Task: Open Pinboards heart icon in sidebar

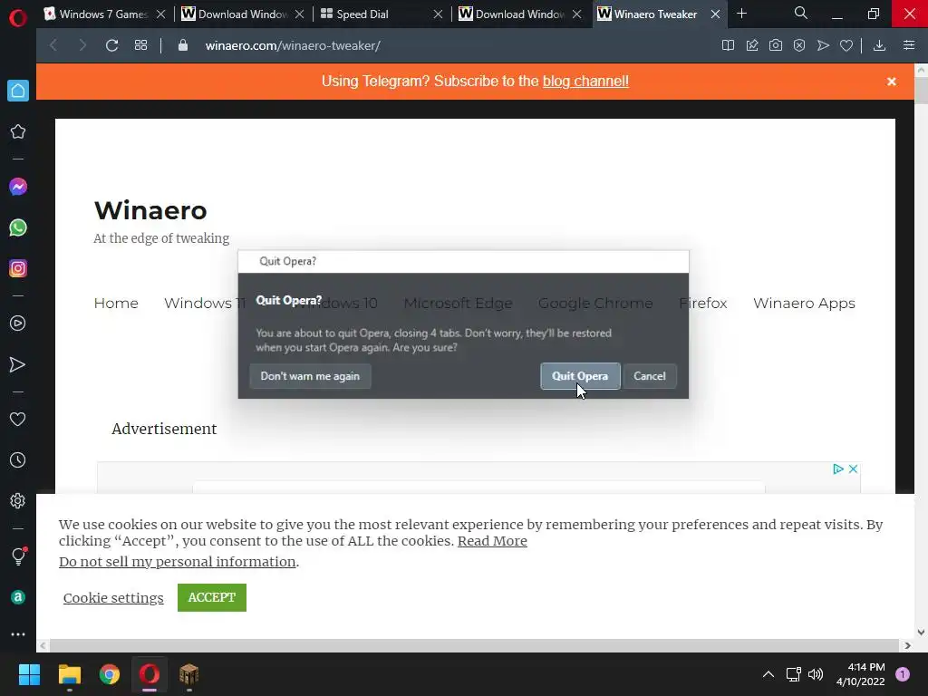Action: click(x=18, y=419)
